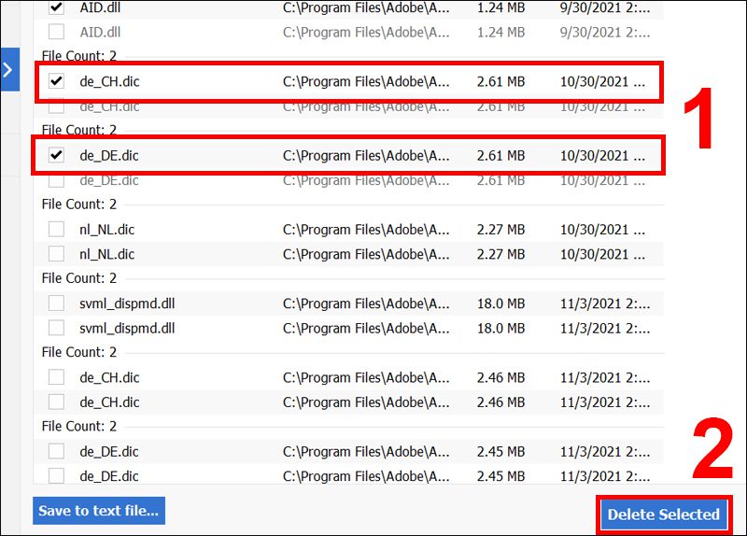Tick the second 2.46 MB de_CH.dic checkbox

[57, 402]
